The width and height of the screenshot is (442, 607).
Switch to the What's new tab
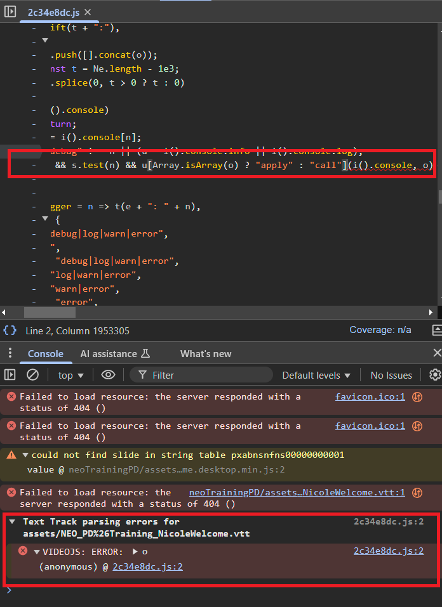[x=206, y=354]
